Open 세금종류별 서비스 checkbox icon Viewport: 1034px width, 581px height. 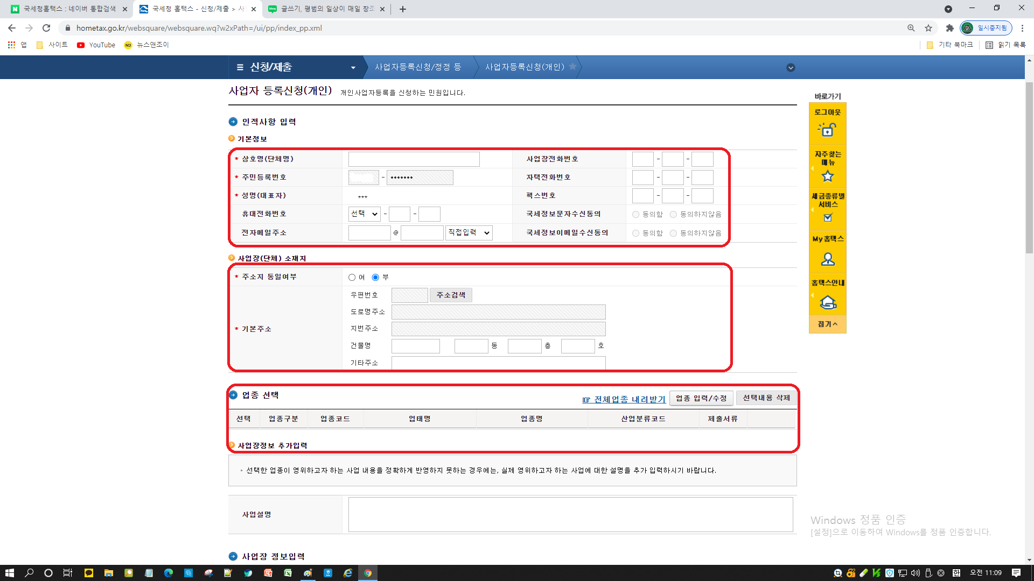[x=828, y=217]
